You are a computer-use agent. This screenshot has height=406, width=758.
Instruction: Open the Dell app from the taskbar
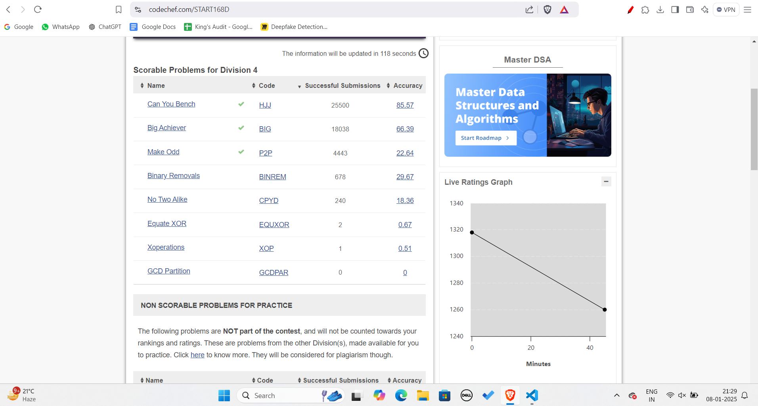click(x=466, y=395)
